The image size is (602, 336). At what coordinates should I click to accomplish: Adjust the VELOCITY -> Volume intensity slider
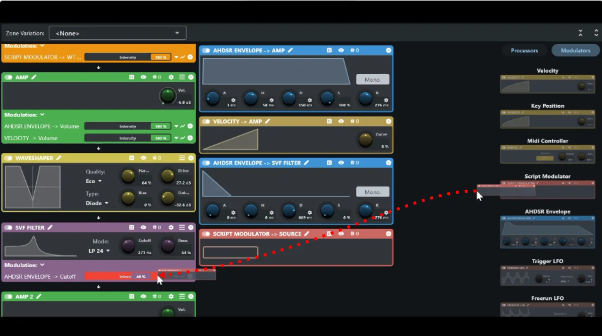128,138
